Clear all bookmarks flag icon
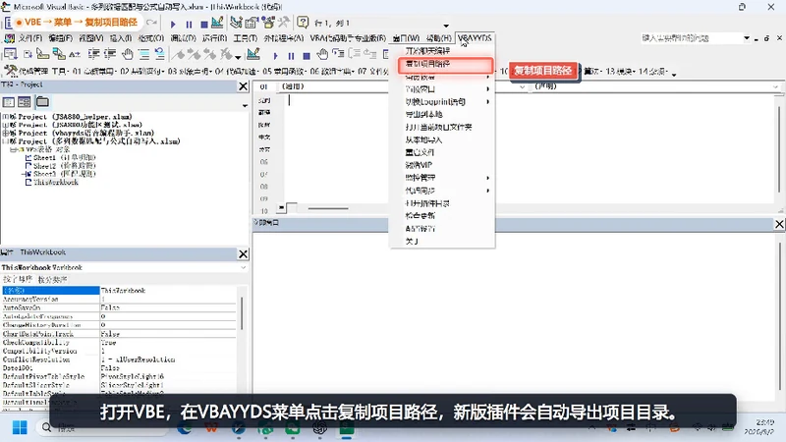The width and height of the screenshot is (786, 442). click(226, 54)
